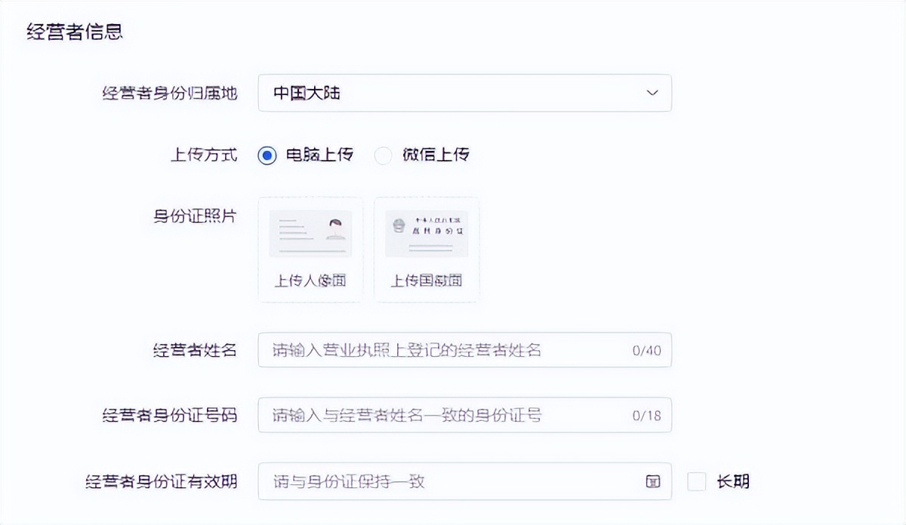The width and height of the screenshot is (906, 525).
Task: Open the calendar date picker icon
Action: coord(653,481)
